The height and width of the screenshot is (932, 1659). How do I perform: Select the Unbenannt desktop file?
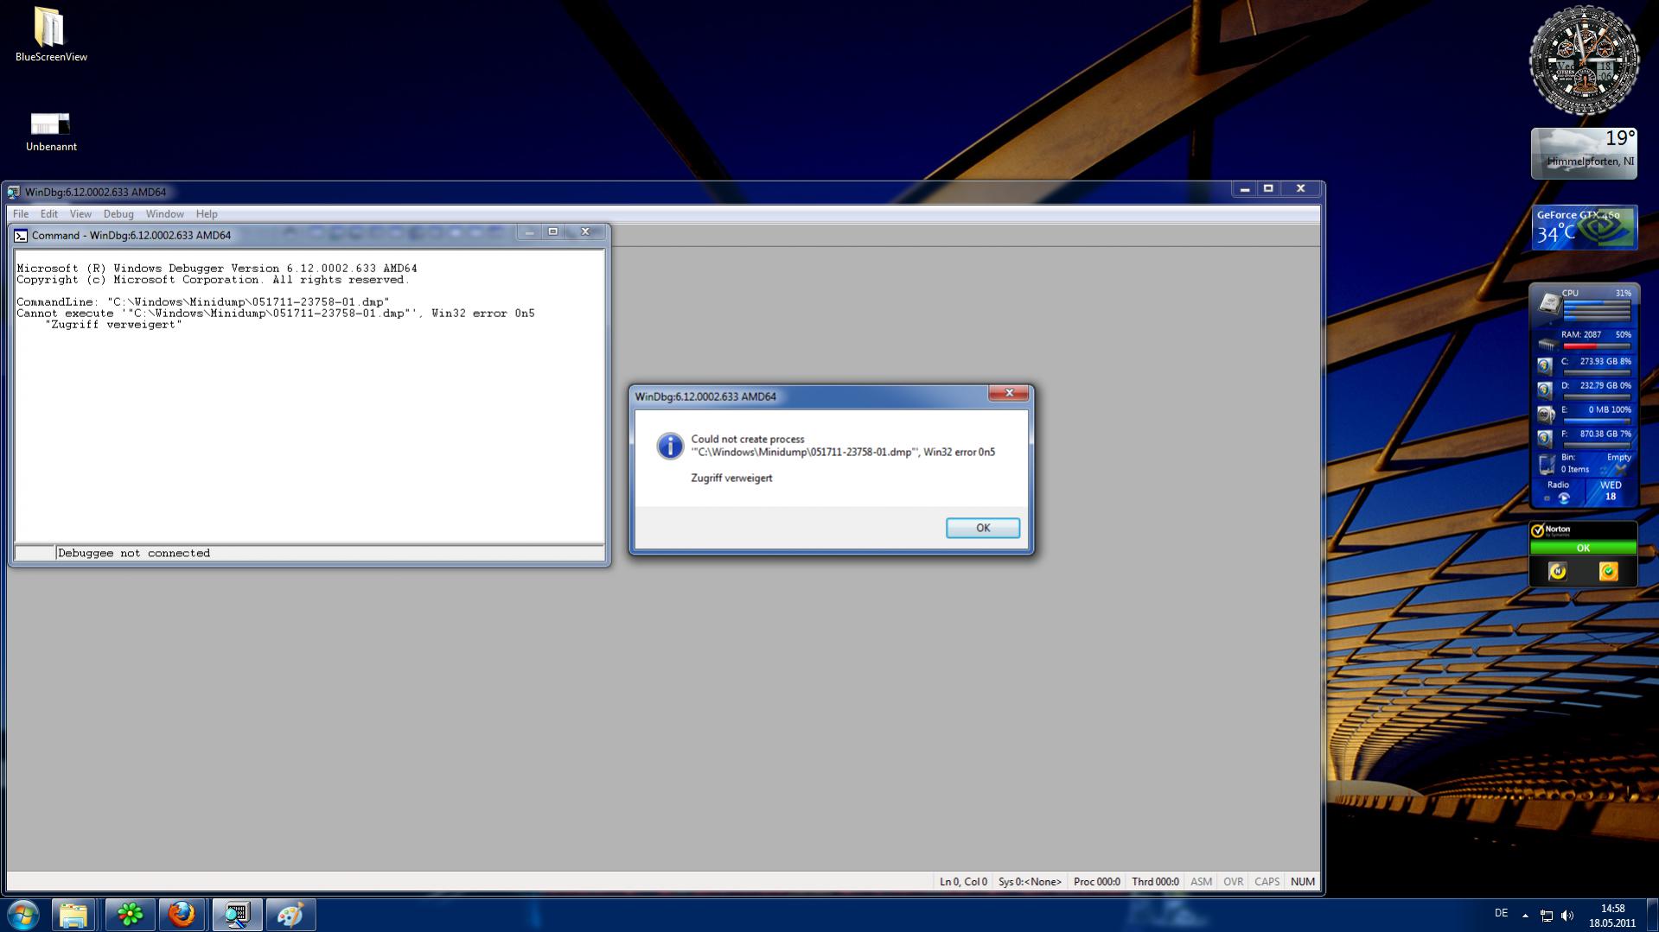pyautogui.click(x=51, y=132)
